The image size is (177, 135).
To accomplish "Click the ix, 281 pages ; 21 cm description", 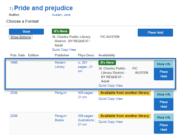I will (85, 67).
